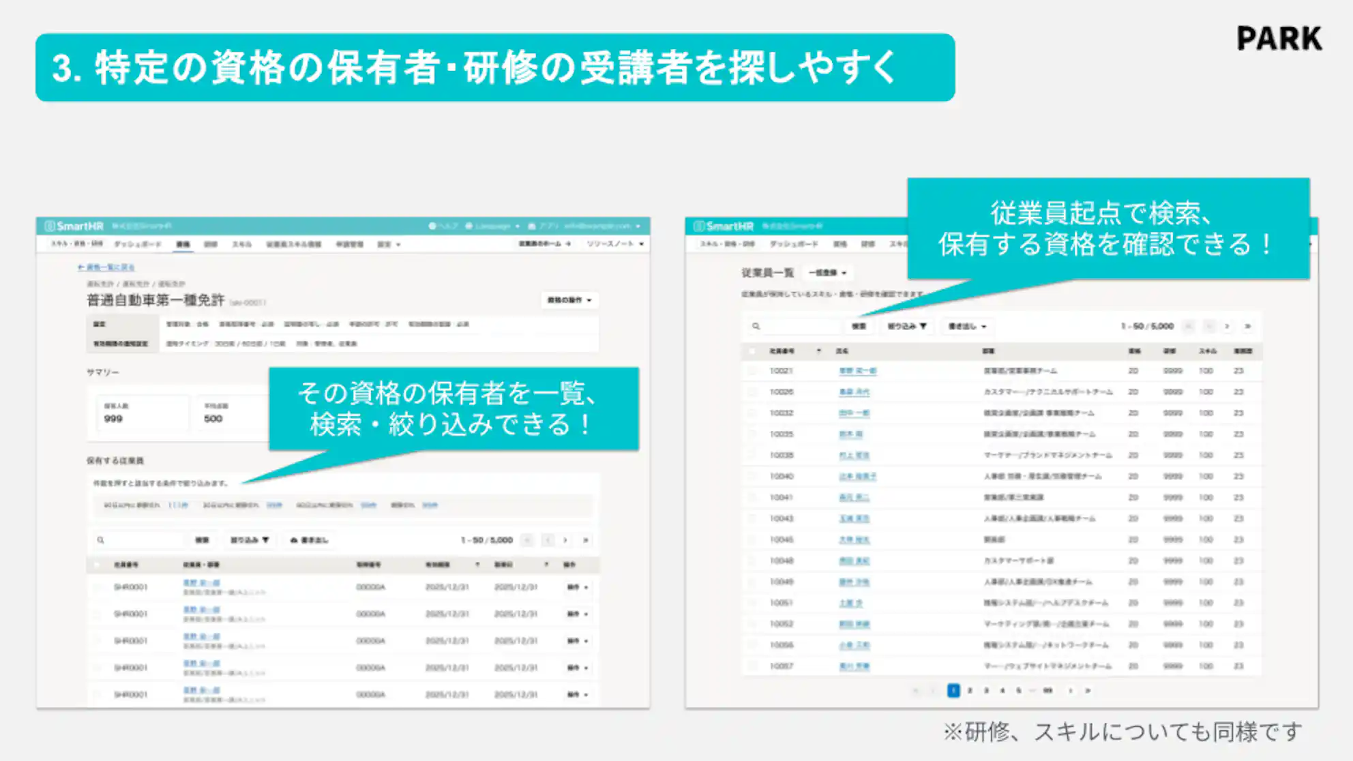Toggle select-all checkbox in right employee list header
This screenshot has width=1353, height=761.
point(752,351)
